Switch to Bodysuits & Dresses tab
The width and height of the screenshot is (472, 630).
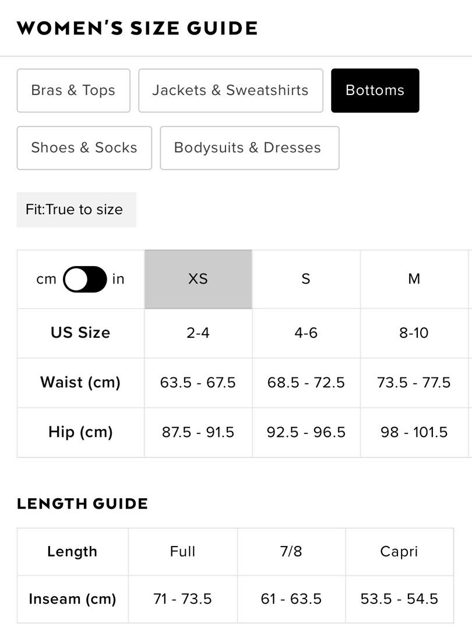pyautogui.click(x=249, y=148)
